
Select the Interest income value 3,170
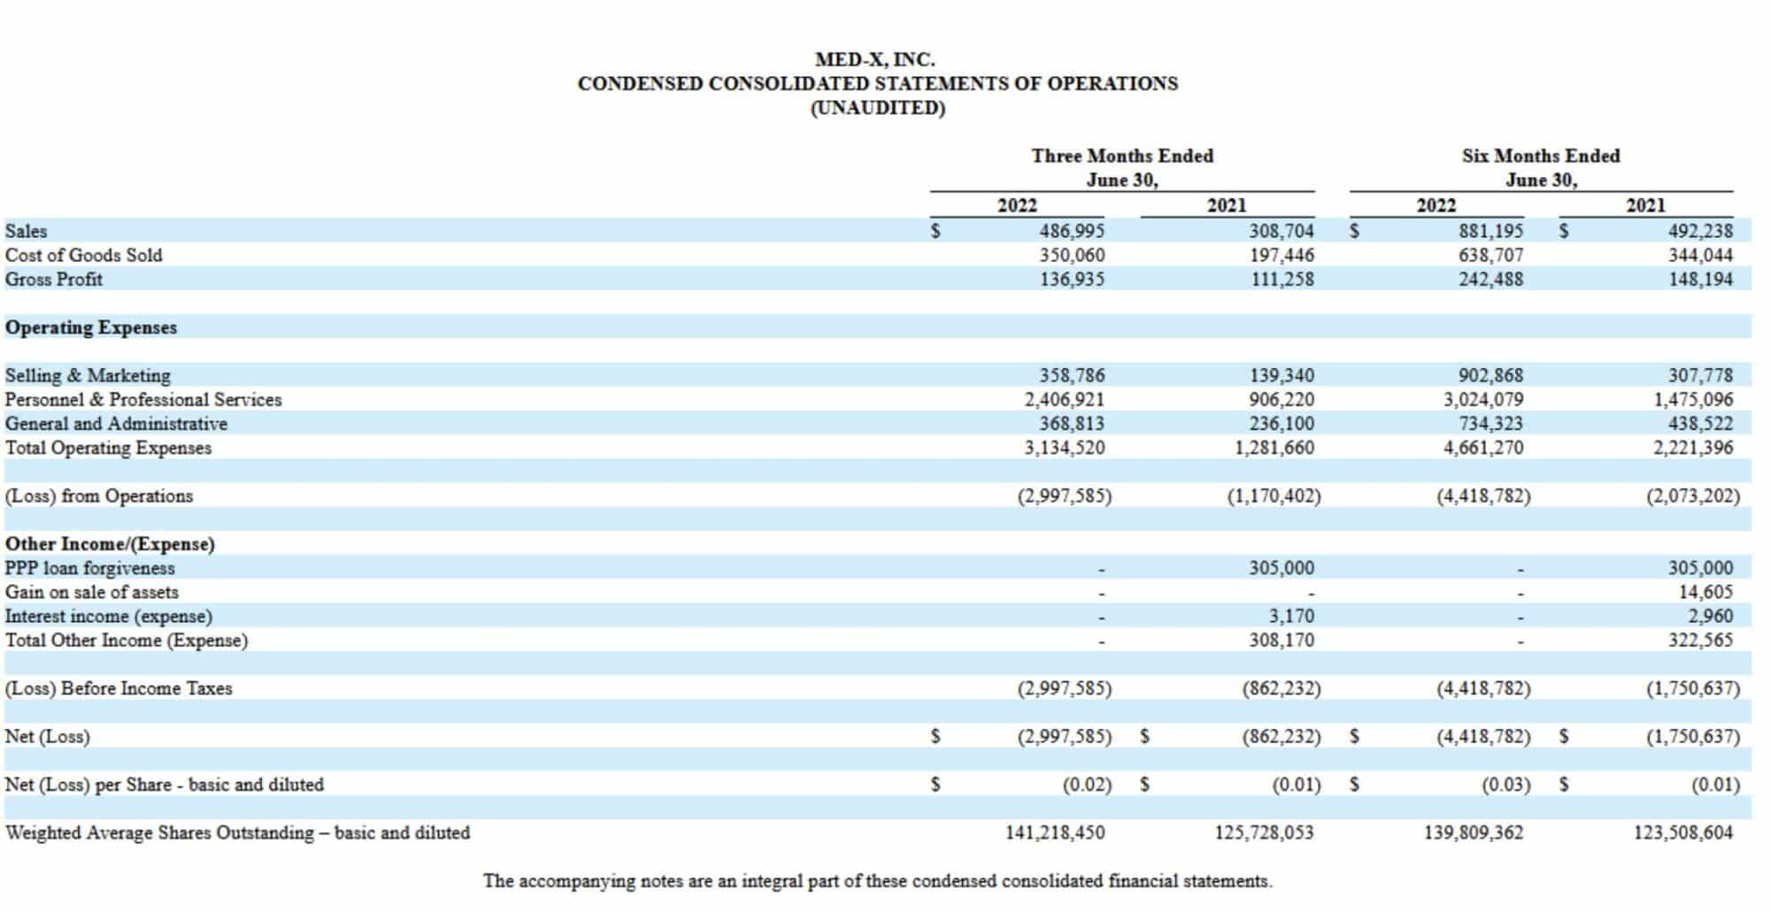point(1291,616)
